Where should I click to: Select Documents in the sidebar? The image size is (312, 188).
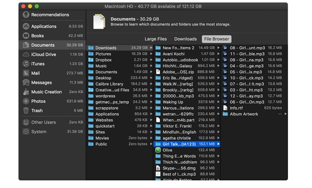coord(53,45)
